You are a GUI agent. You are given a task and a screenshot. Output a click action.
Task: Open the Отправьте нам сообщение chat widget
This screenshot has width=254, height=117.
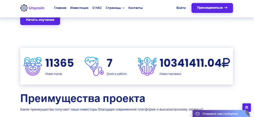click(x=221, y=114)
